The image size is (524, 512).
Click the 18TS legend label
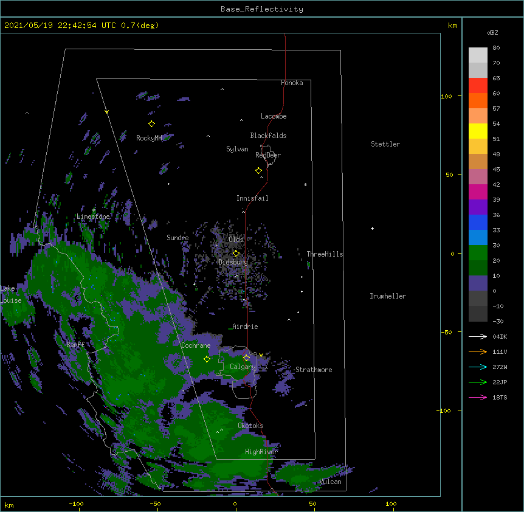click(500, 397)
